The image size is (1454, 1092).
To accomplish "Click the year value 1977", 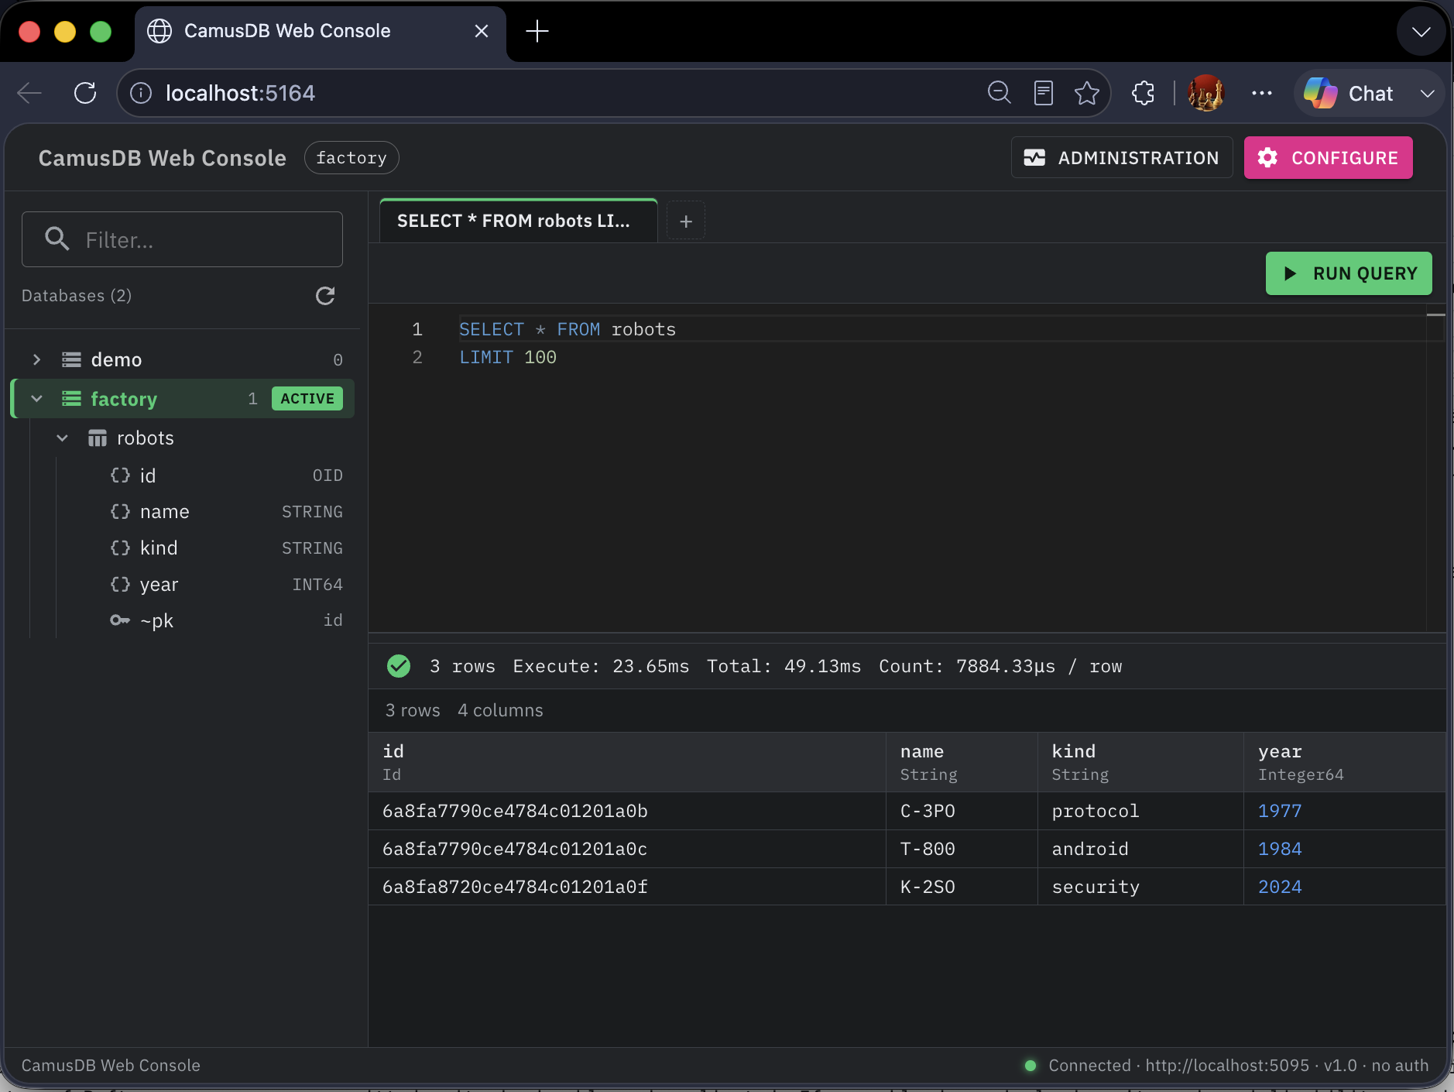I will 1280,811.
